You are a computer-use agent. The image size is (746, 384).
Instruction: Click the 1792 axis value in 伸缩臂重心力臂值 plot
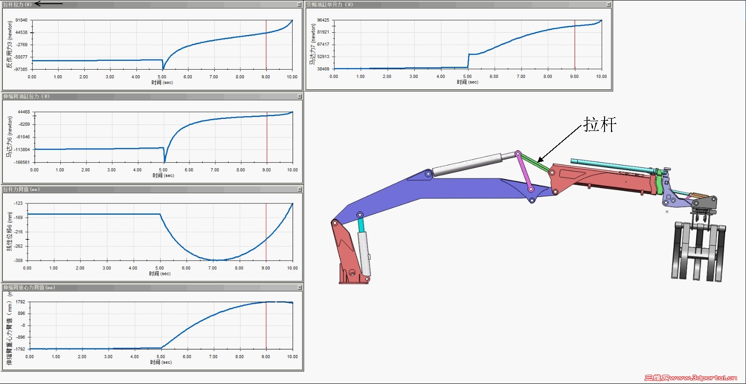pos(21,302)
